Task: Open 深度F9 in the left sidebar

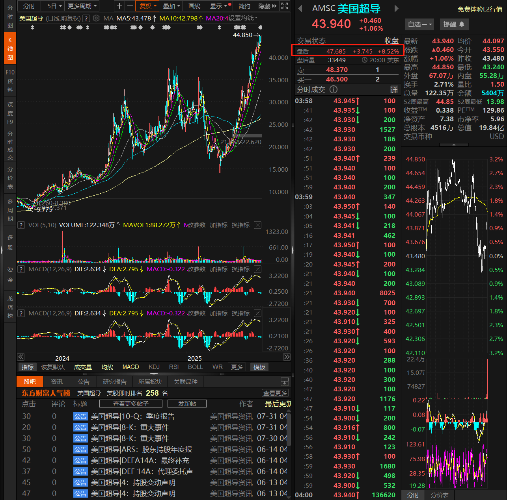Action: [x=10, y=113]
